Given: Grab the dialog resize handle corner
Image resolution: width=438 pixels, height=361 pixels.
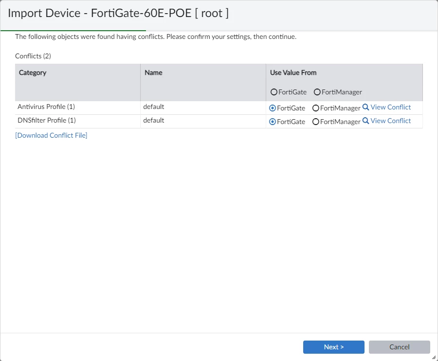Looking at the screenshot, I should coord(434,357).
